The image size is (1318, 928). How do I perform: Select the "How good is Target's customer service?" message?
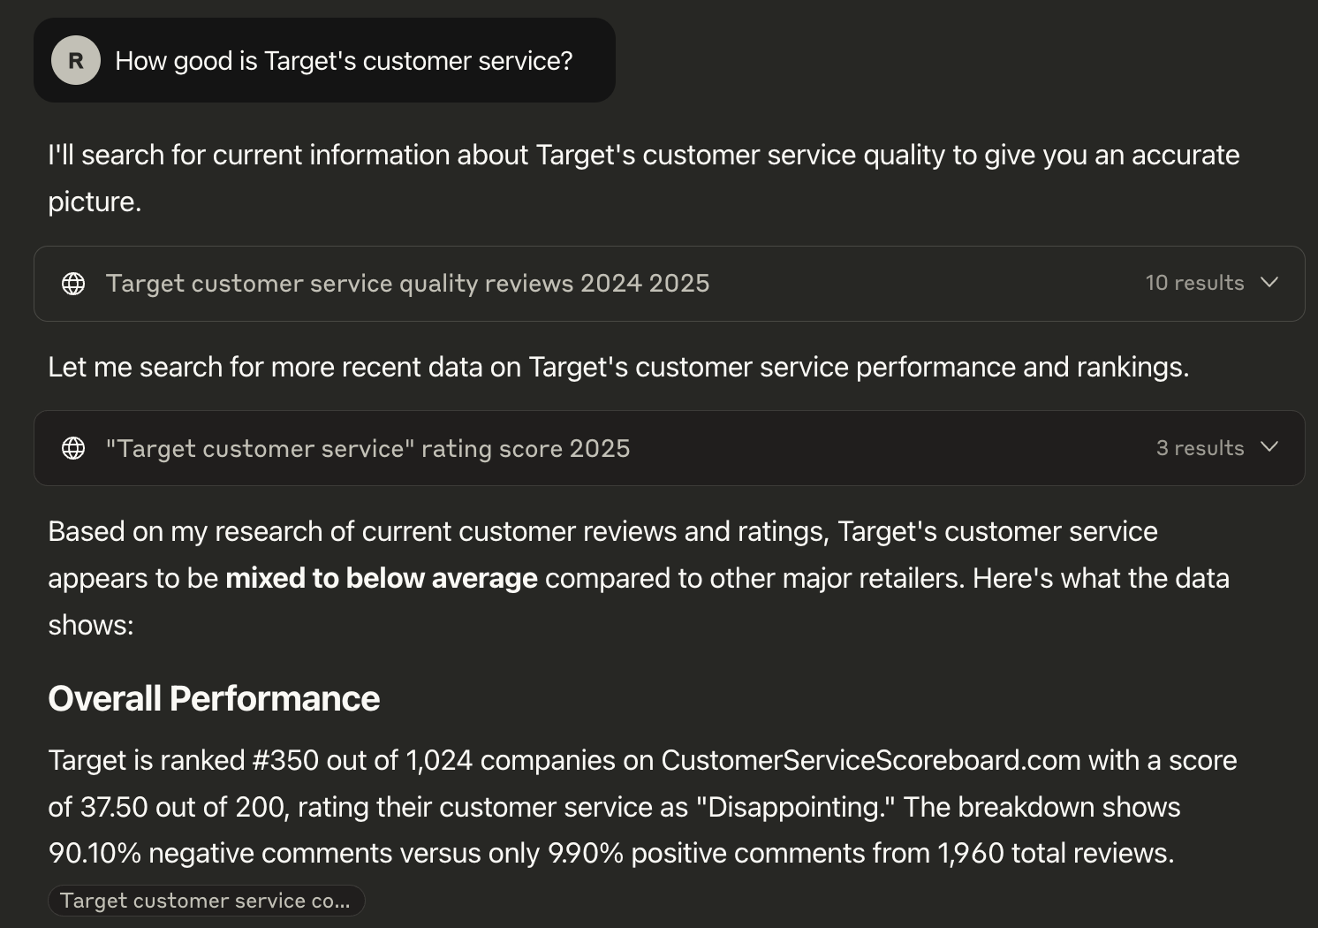tap(344, 61)
